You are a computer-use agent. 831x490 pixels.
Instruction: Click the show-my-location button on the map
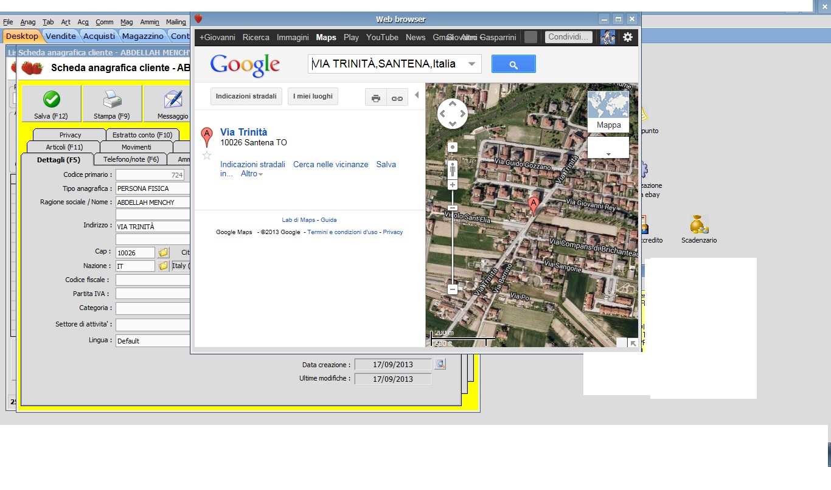pyautogui.click(x=453, y=147)
